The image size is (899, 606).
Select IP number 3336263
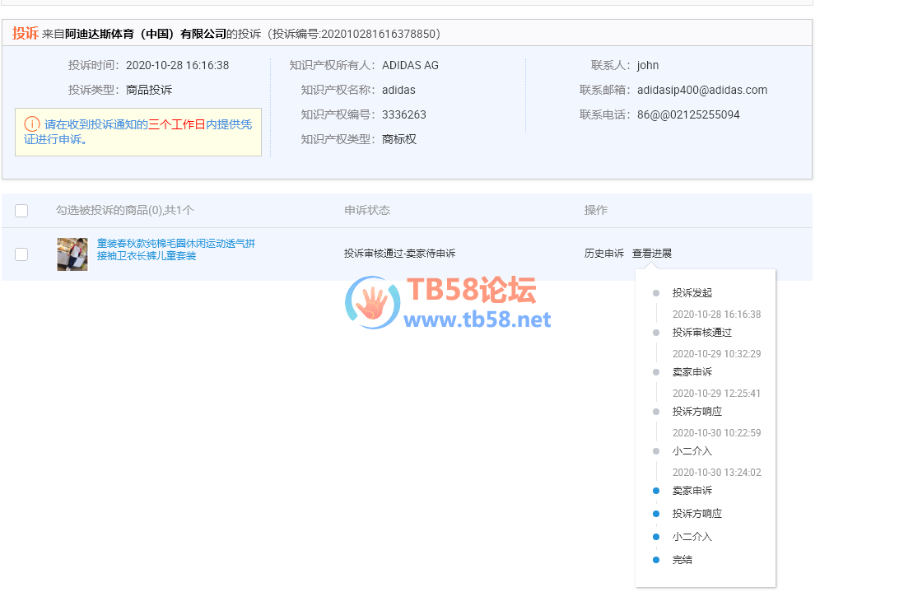coord(404,114)
